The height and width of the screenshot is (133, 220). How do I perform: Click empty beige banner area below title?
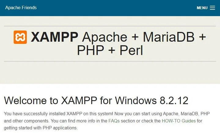click(x=110, y=73)
